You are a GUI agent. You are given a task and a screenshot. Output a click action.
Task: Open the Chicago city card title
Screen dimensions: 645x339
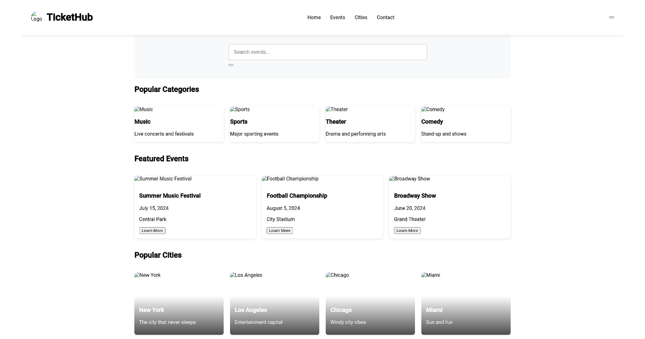341,310
